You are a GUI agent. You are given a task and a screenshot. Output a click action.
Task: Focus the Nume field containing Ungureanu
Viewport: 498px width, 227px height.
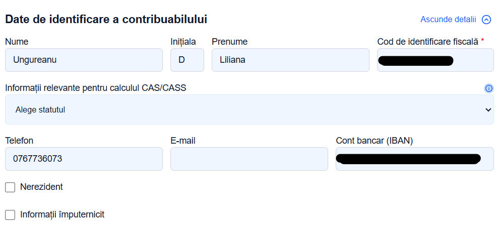click(x=84, y=60)
